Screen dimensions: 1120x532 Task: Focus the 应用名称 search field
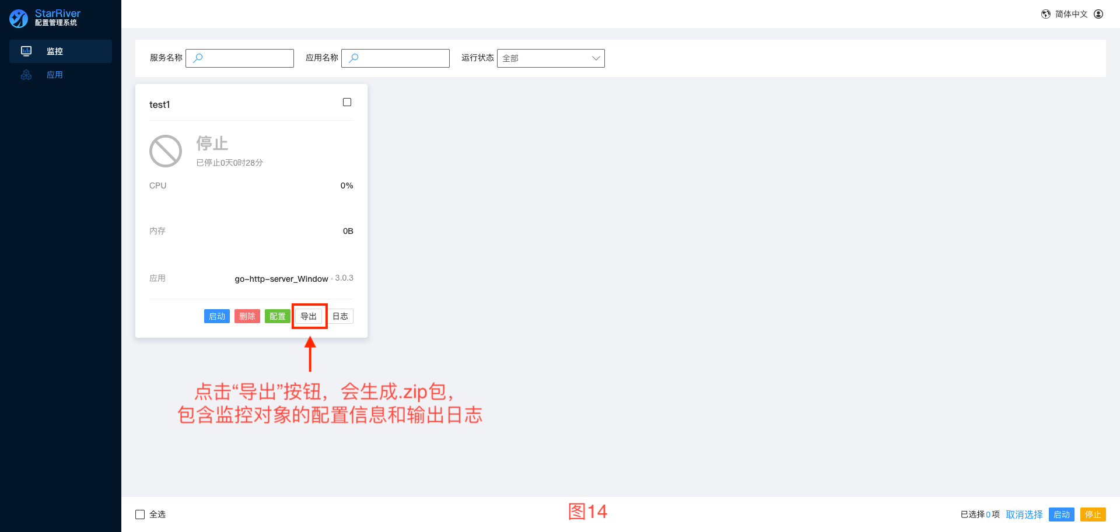[395, 58]
